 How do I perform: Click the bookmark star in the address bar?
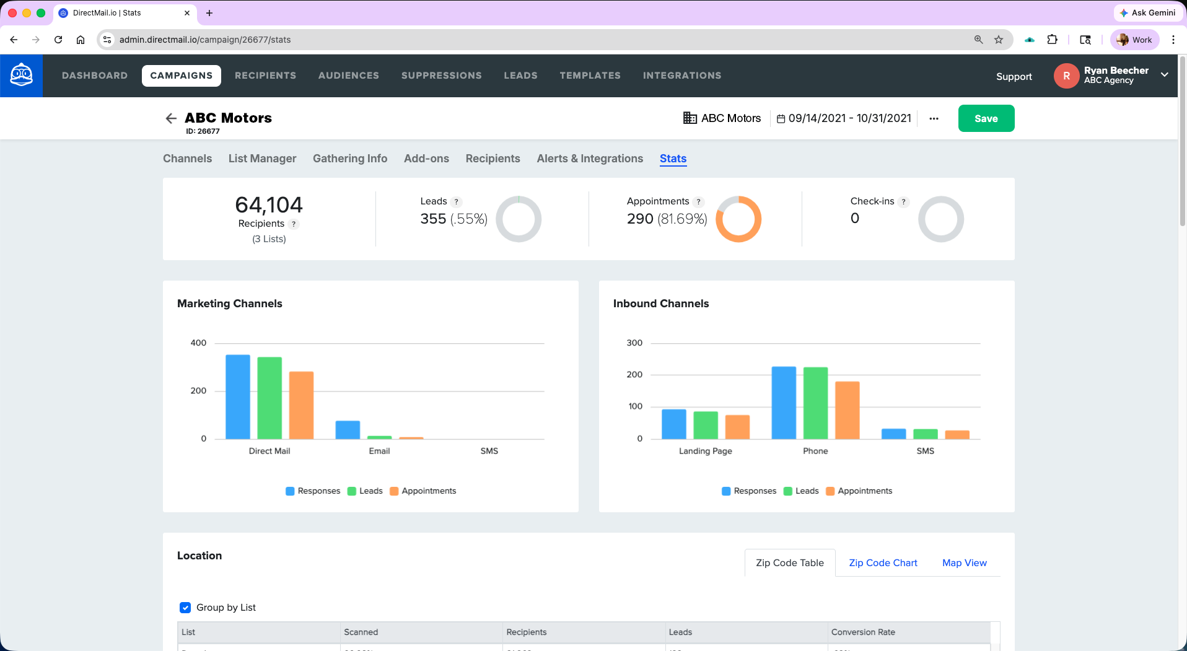point(998,39)
